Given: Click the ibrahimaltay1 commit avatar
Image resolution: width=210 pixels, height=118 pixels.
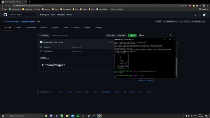Looking at the screenshot, I should click(41, 42).
